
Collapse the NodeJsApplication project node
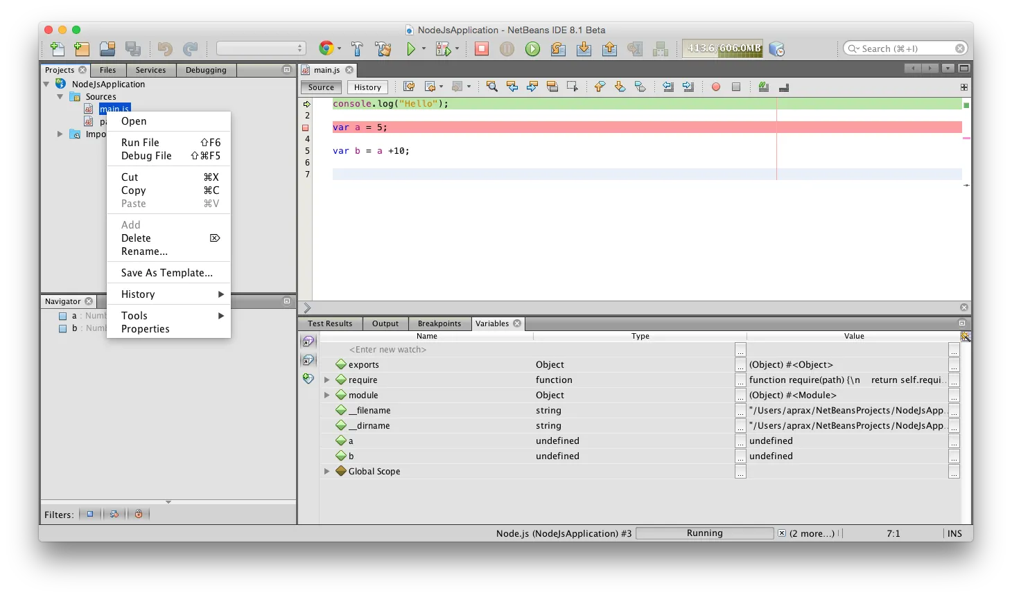tap(46, 84)
